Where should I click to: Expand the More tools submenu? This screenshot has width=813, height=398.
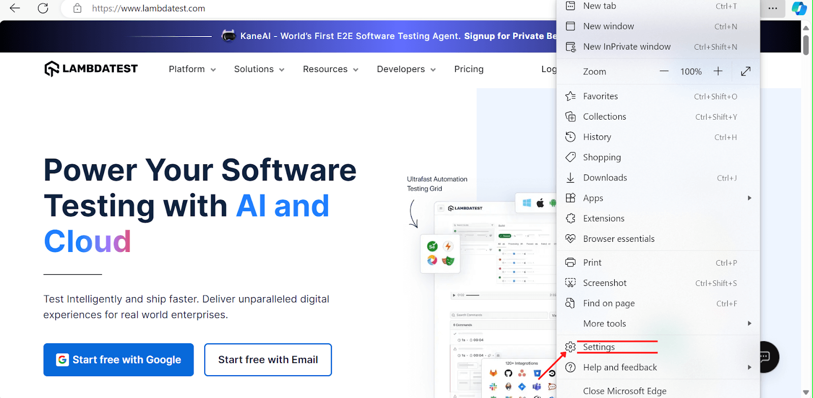[658, 323]
